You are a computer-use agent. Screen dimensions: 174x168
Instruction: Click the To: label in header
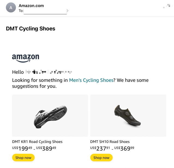point(21,11)
